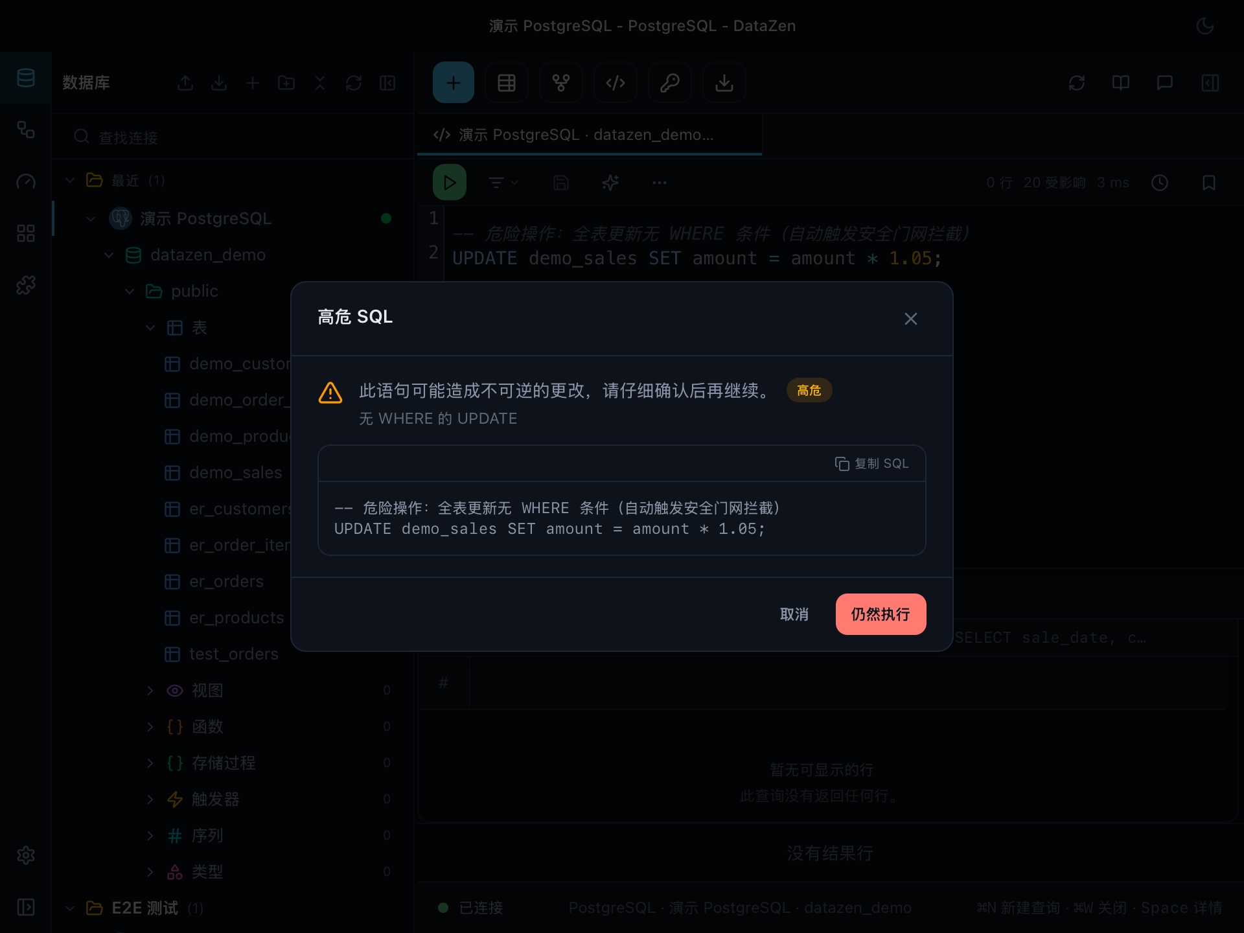Screen dimensions: 1244x933
Task: Click the top-right refresh icon
Action: click(1077, 83)
